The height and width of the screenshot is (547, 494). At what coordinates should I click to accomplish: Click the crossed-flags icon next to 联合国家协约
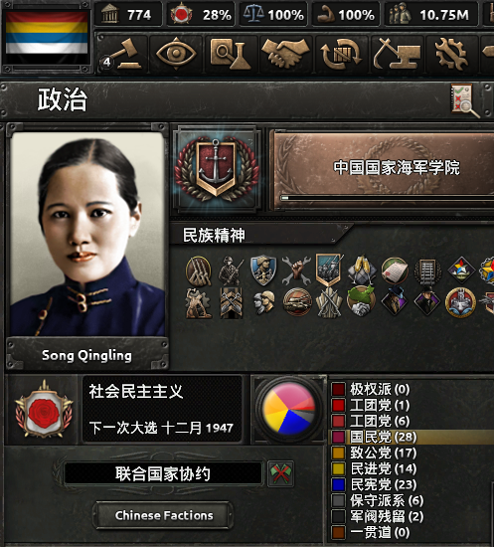[x=280, y=473]
